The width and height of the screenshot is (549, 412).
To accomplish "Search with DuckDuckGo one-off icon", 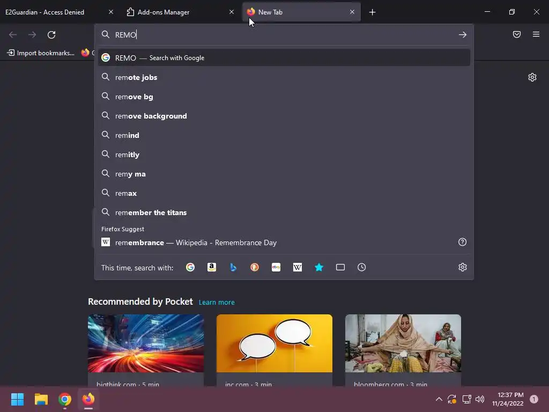I will [x=255, y=267].
